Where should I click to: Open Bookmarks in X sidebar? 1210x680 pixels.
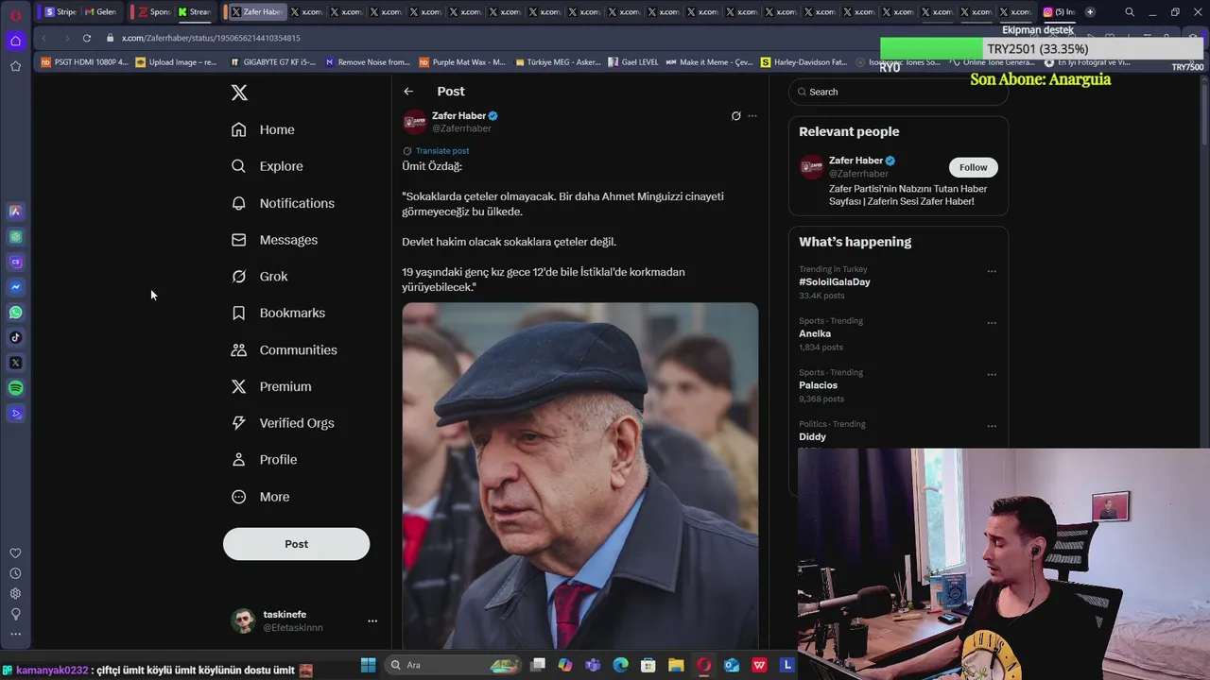point(279,313)
